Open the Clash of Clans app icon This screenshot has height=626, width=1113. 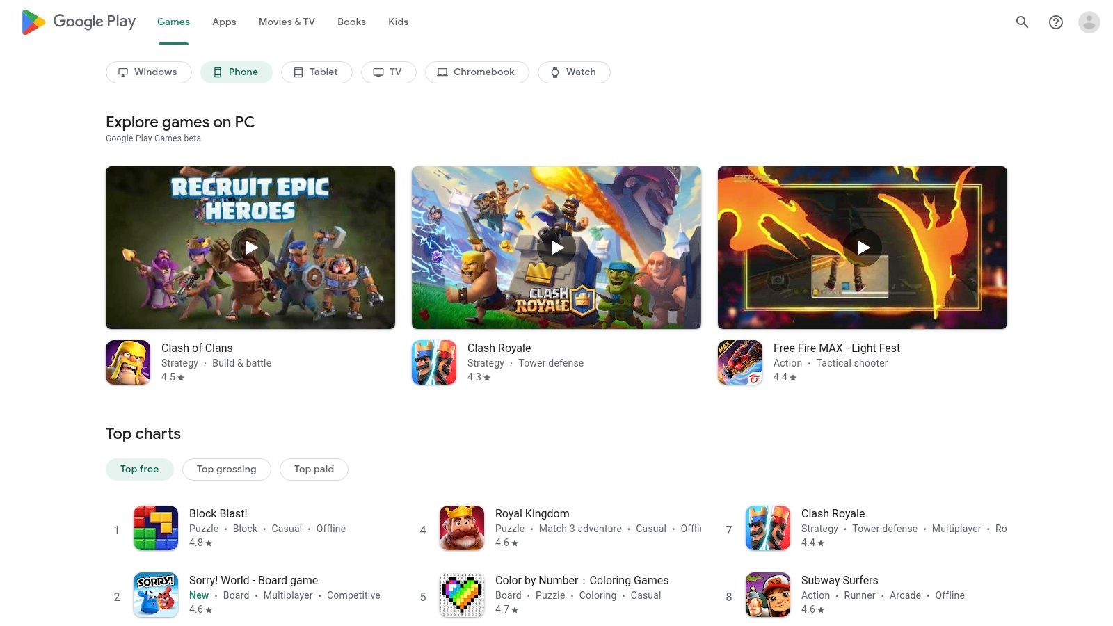click(128, 362)
